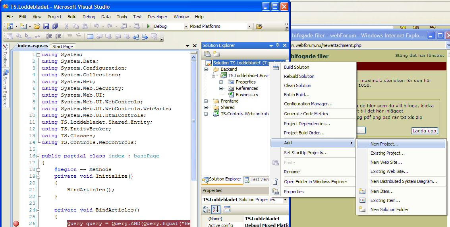Click the Add New Solution Folder icon
The height and width of the screenshot is (227, 450).
216,54
